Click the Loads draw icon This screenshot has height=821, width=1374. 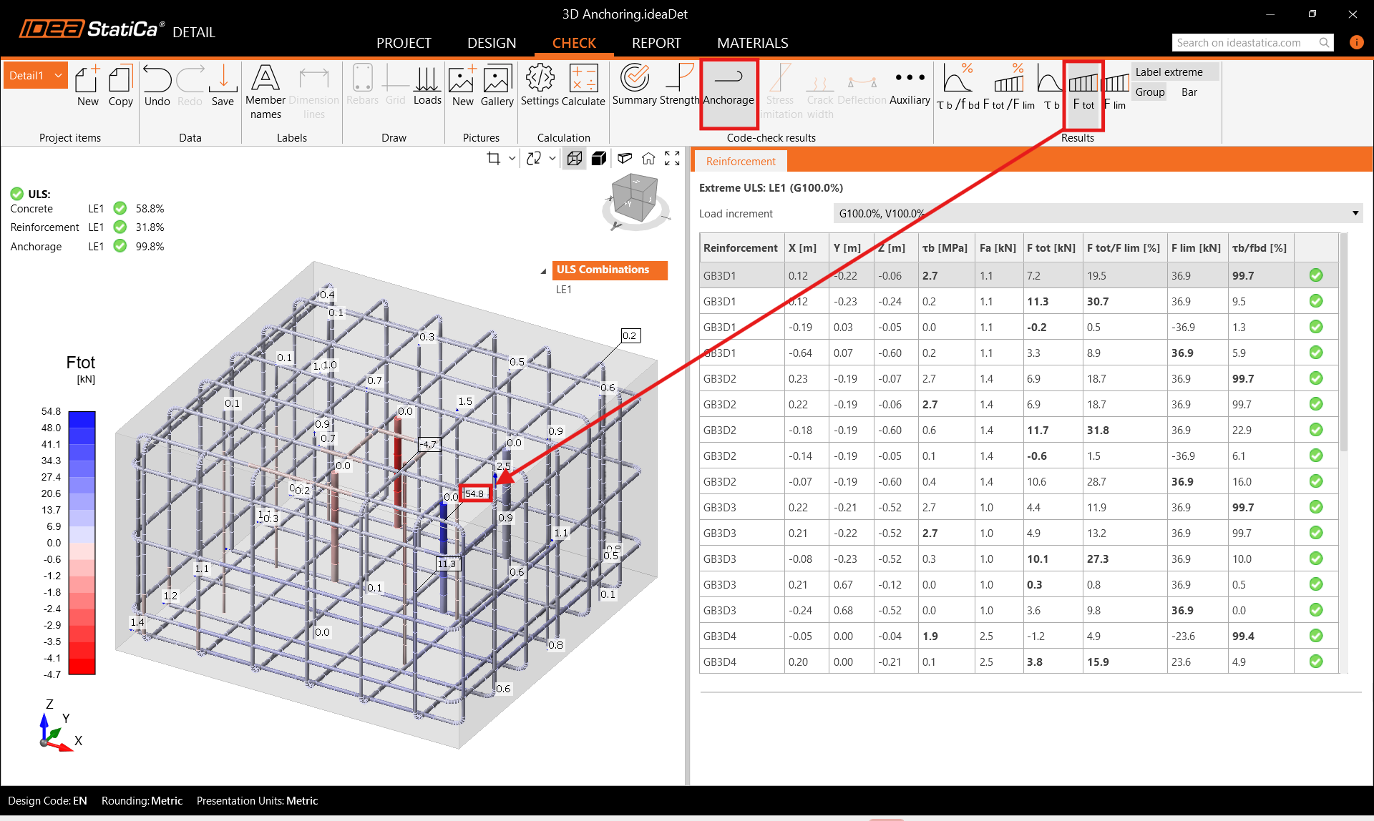[x=427, y=85]
